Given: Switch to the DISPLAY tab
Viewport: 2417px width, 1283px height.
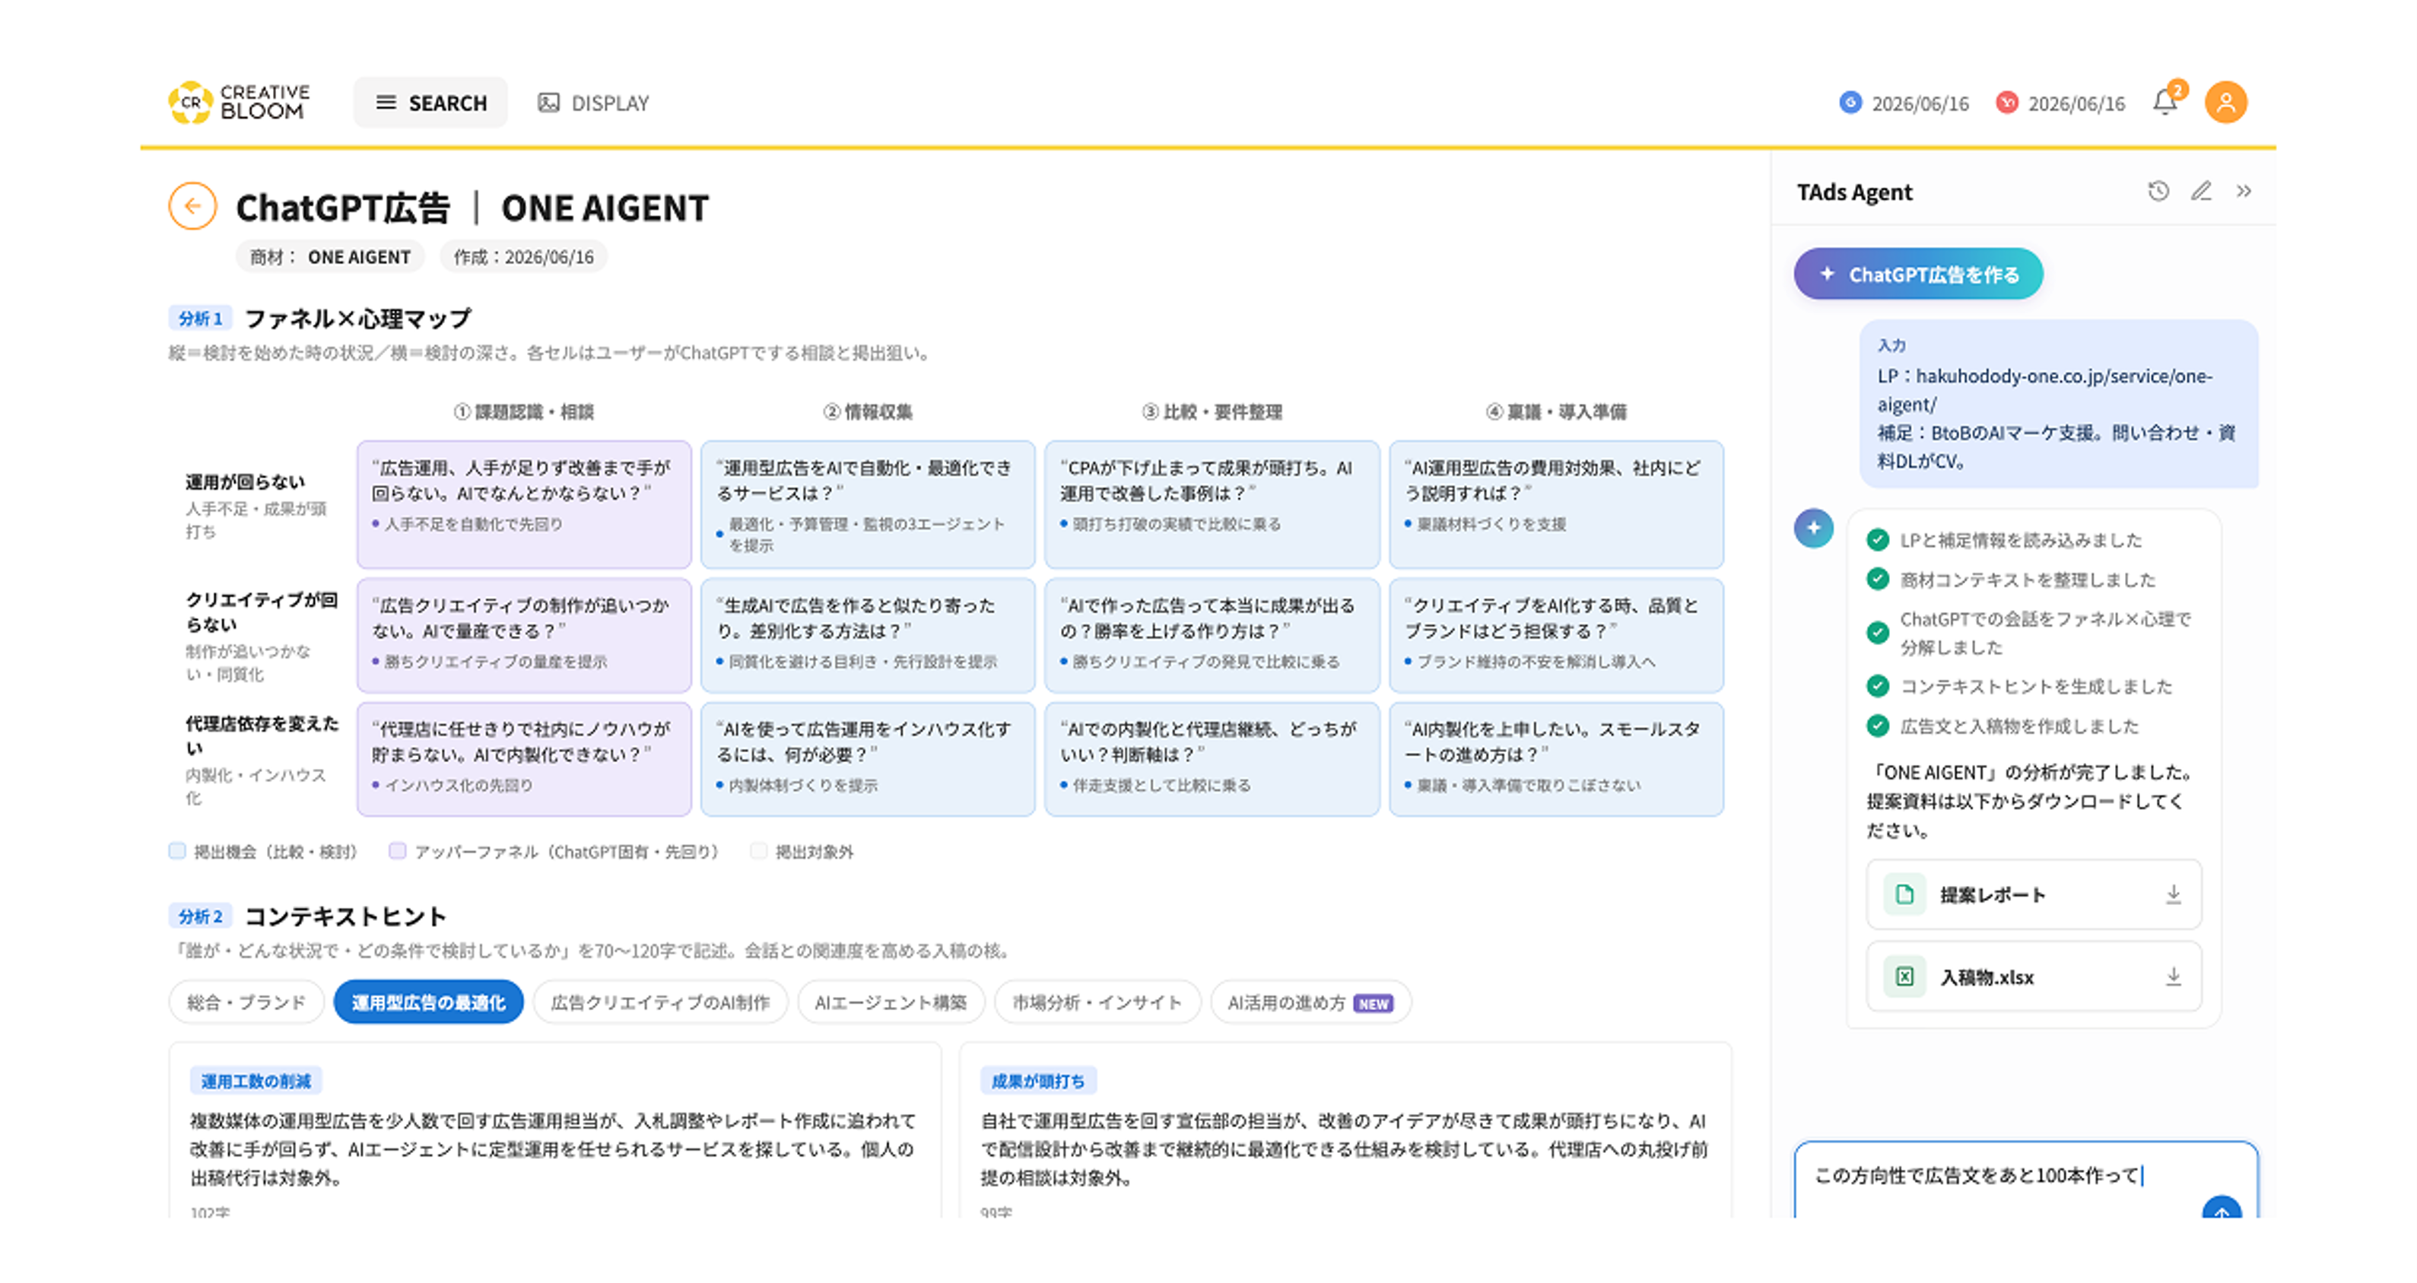Looking at the screenshot, I should pyautogui.click(x=593, y=103).
